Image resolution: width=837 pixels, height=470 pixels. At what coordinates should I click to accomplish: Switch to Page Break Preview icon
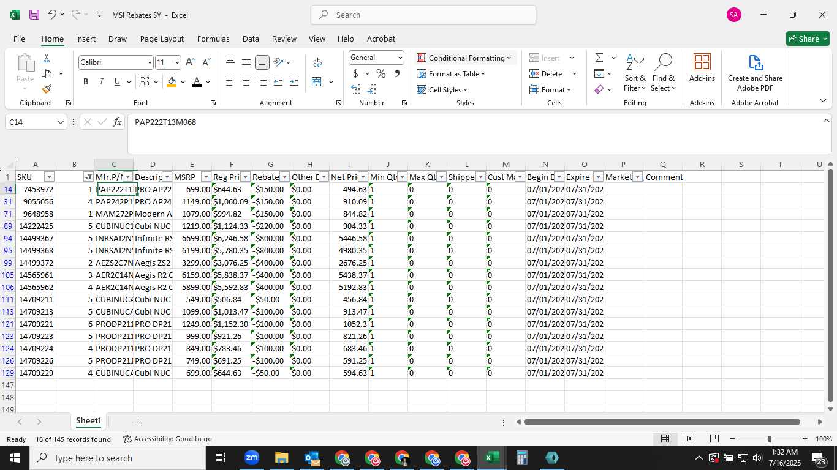click(x=714, y=439)
